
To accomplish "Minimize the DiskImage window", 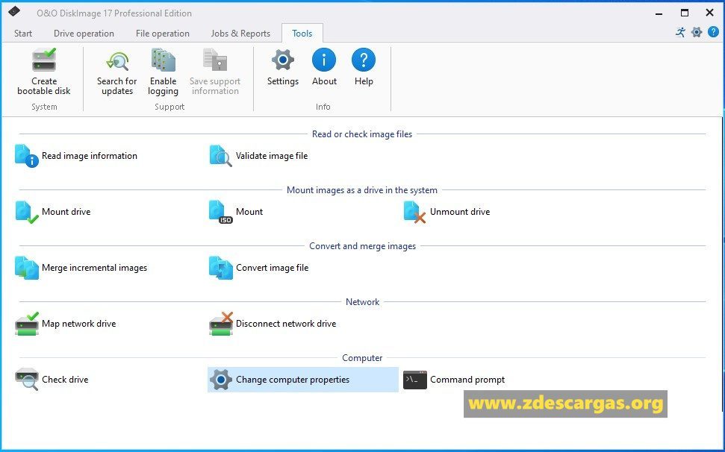I will [659, 13].
